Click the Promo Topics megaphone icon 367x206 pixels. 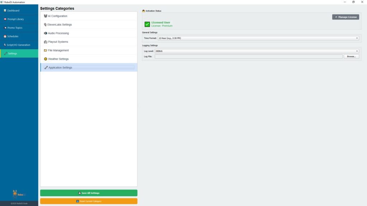5,28
